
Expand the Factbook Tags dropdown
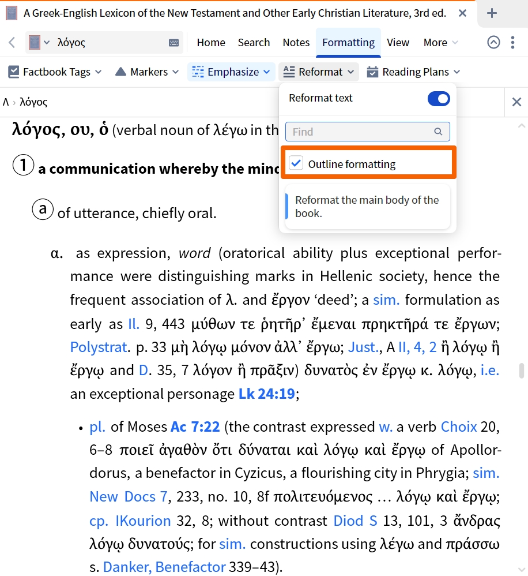pyautogui.click(x=99, y=72)
